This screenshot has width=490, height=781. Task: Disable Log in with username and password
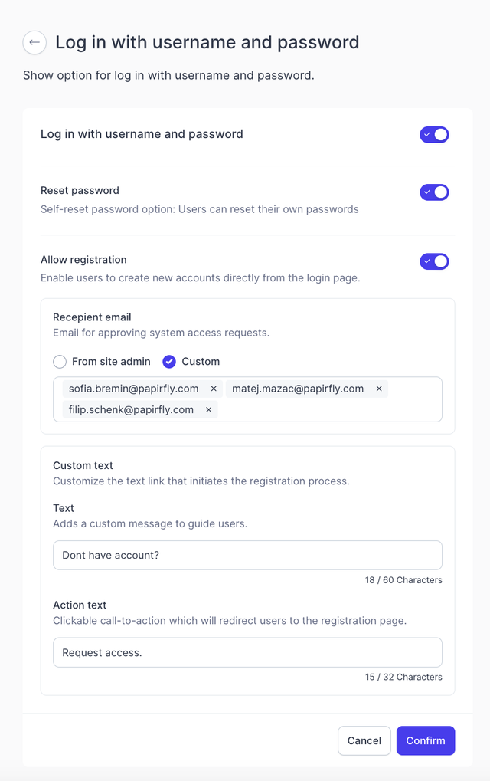coord(434,134)
